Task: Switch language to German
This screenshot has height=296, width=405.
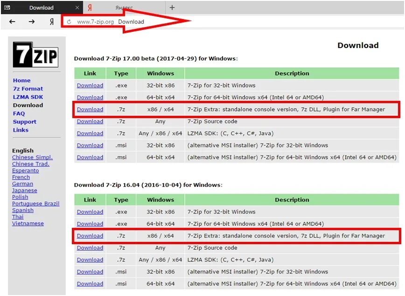Action: (22, 184)
